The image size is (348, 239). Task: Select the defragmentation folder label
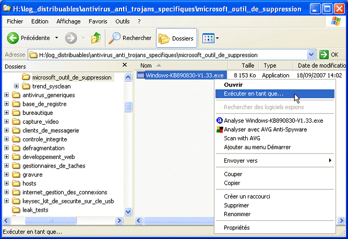coord(43,148)
